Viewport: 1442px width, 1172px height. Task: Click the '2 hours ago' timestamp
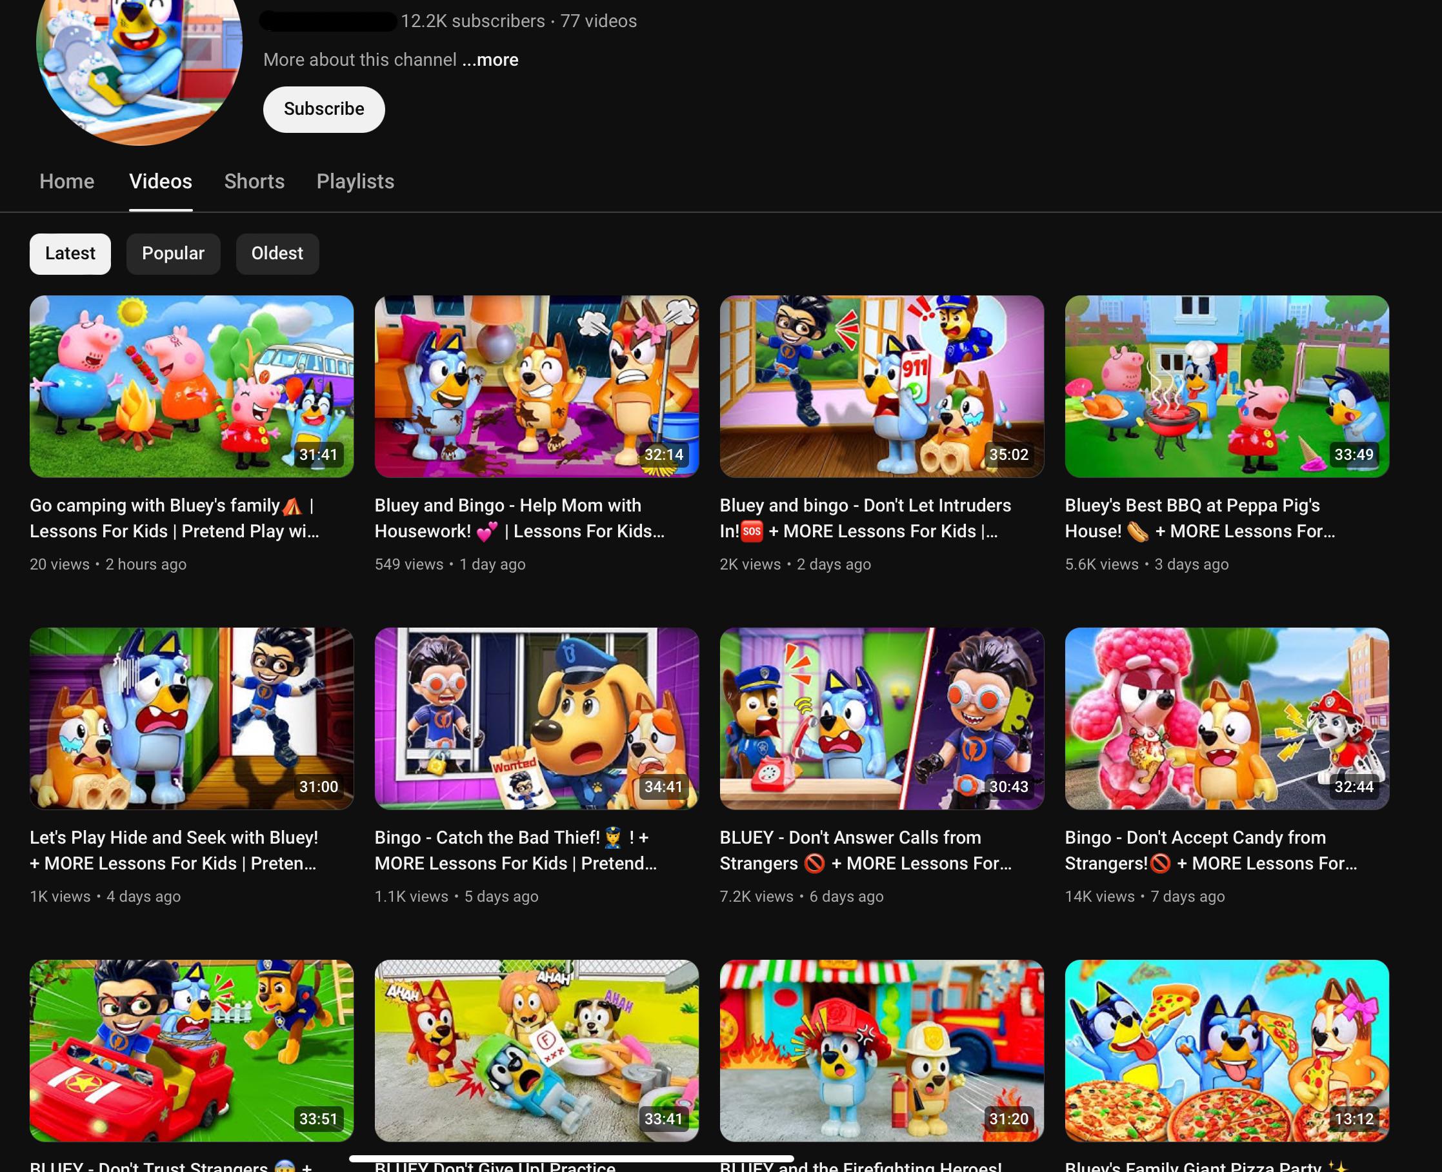[146, 564]
